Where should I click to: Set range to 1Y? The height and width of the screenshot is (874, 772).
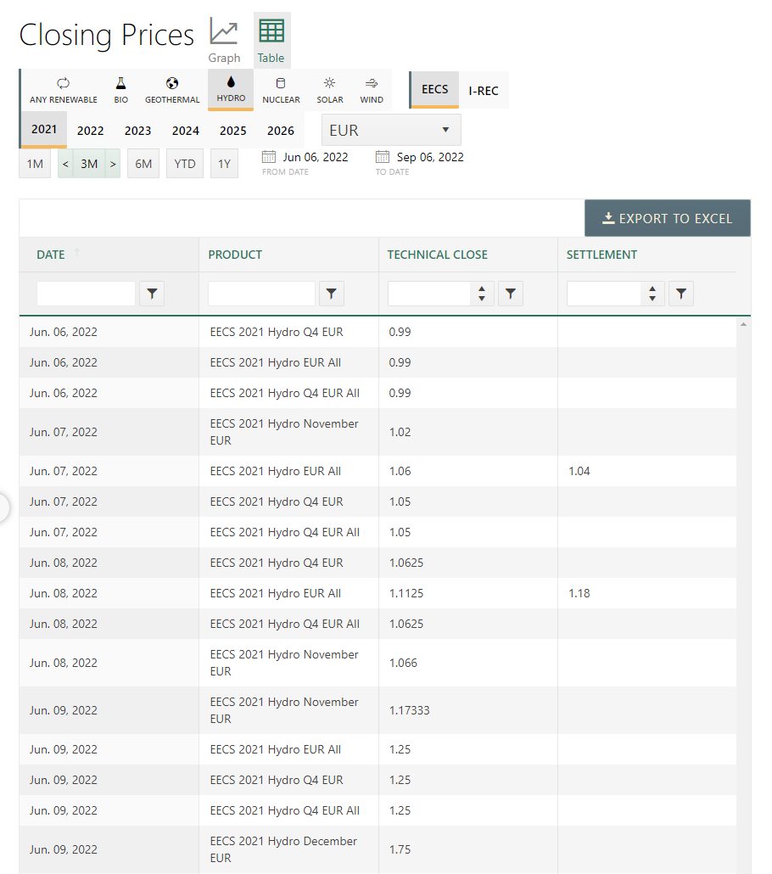(224, 164)
